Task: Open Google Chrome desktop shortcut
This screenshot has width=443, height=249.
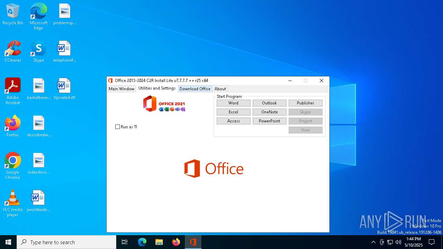Action: pyautogui.click(x=13, y=166)
